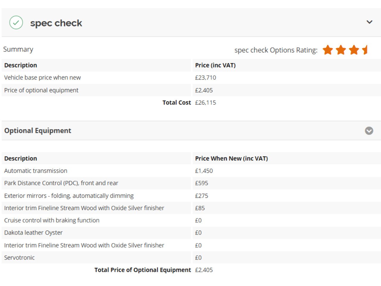Click the Servotronic equipment row
This screenshot has width=381, height=286.
(191, 258)
